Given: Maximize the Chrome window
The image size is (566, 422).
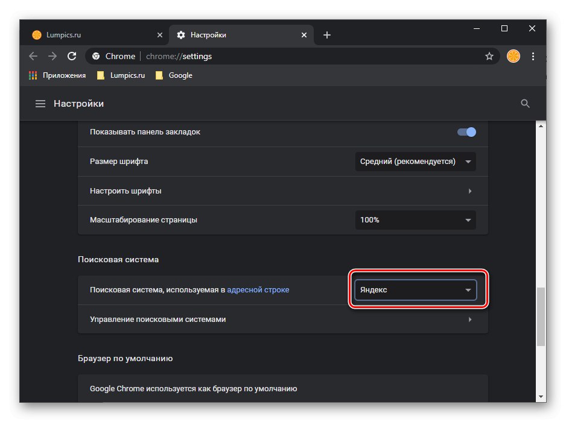Looking at the screenshot, I should (x=504, y=28).
